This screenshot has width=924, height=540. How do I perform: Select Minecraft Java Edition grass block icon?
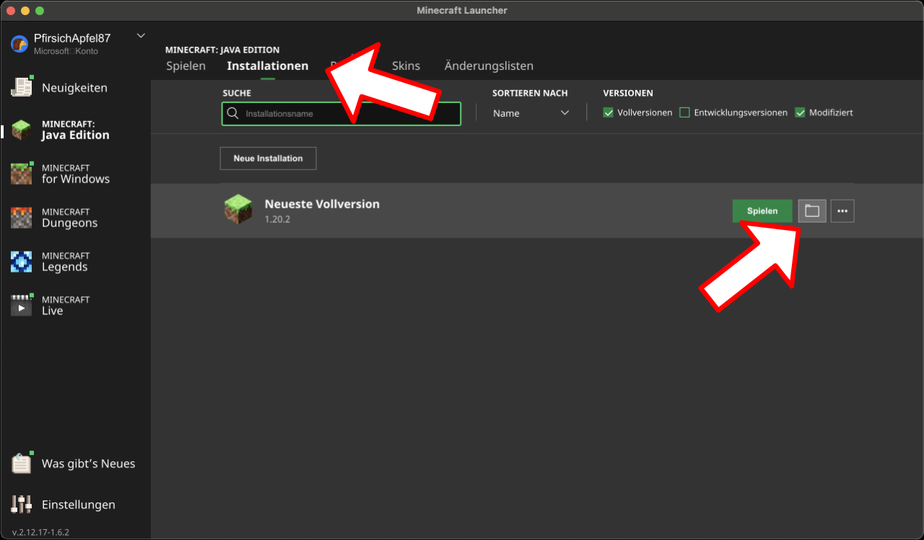pos(22,130)
